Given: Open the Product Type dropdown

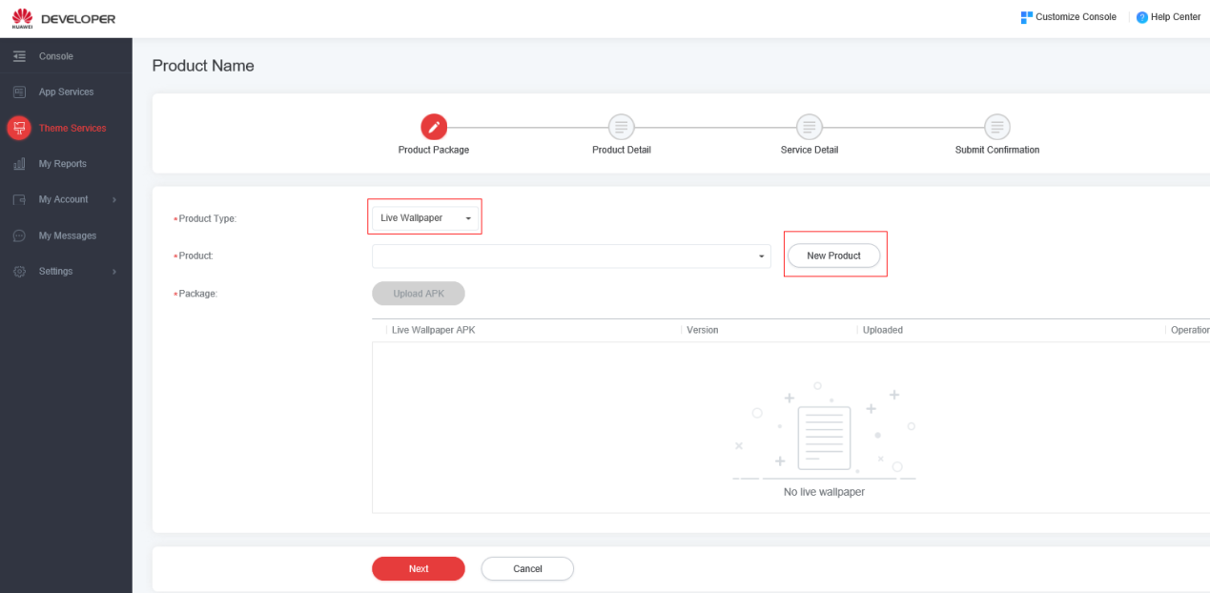Looking at the screenshot, I should click(x=425, y=218).
